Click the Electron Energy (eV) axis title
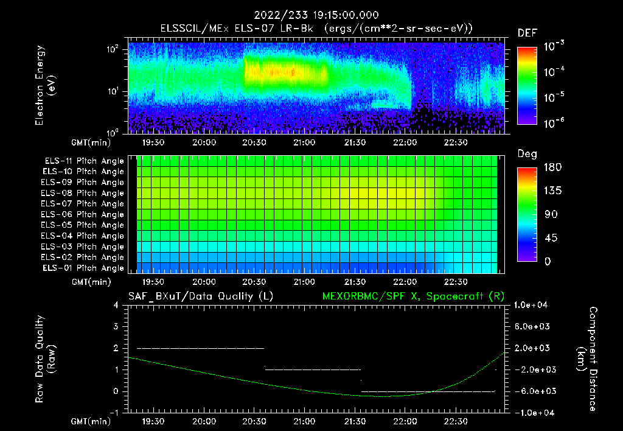Screen dimensions: 623x431 pos(45,85)
